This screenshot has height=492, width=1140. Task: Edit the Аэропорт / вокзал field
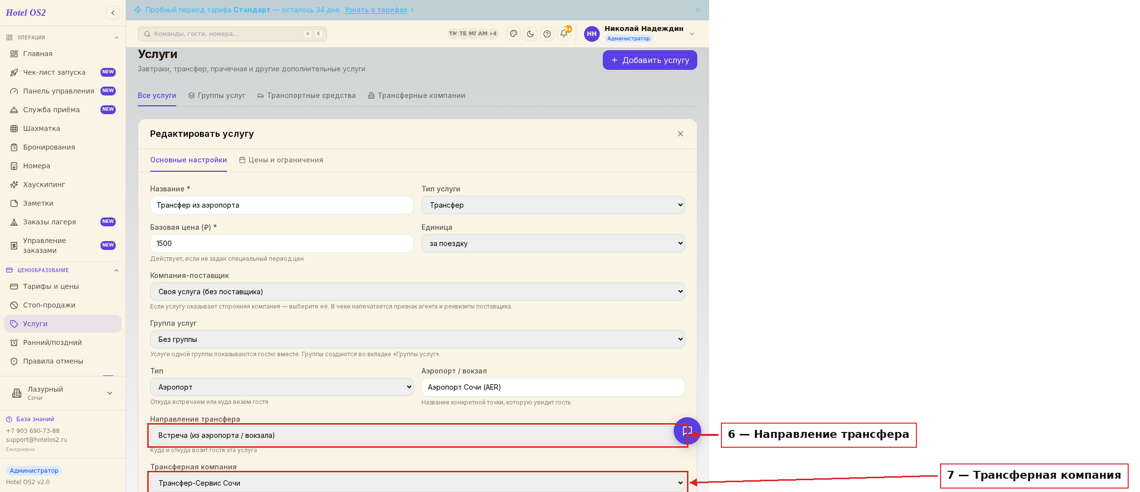pyautogui.click(x=553, y=387)
